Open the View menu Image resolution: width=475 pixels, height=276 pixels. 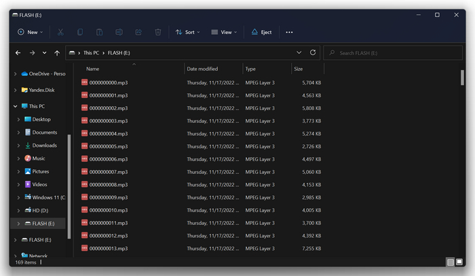224,32
